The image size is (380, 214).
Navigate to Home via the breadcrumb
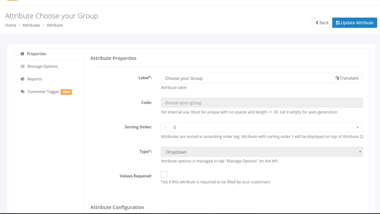click(x=11, y=25)
